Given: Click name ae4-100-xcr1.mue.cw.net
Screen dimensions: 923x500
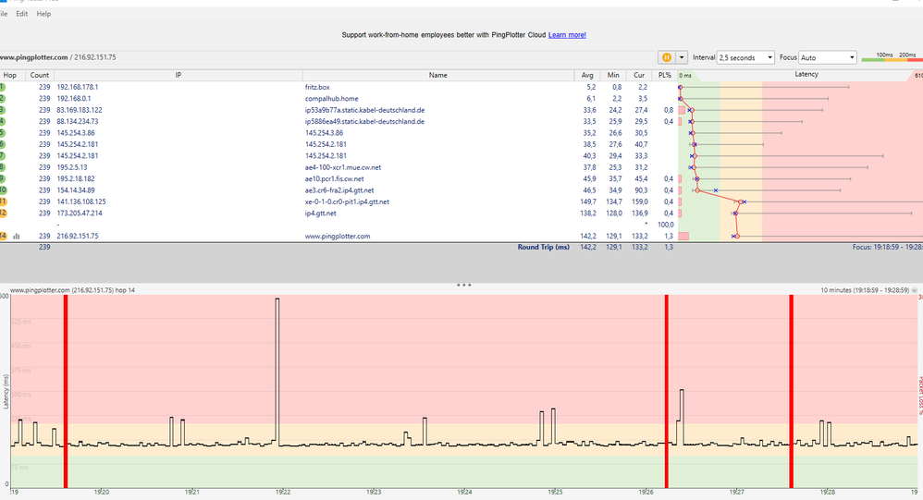Looking at the screenshot, I should [x=342, y=167].
